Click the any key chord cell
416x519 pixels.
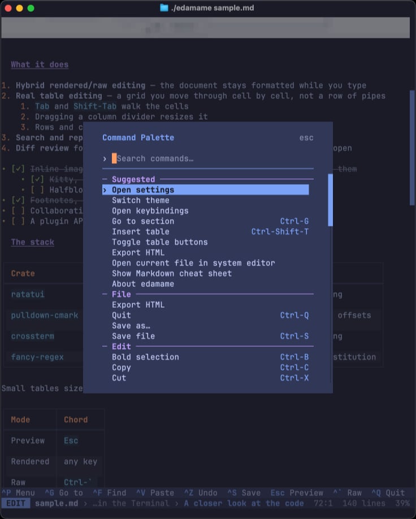[x=80, y=461]
